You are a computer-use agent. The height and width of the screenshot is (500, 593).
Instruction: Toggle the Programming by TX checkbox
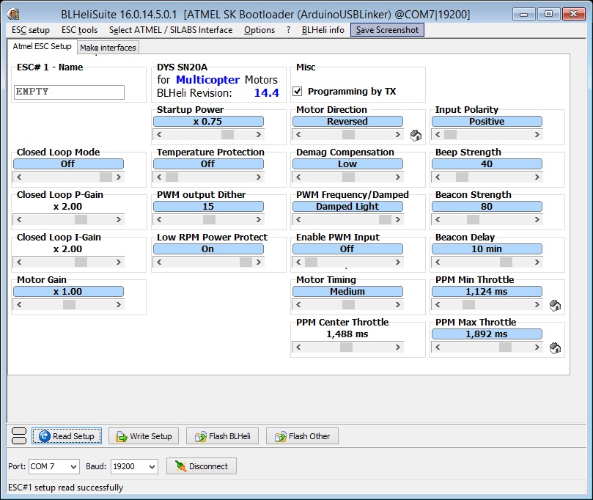[298, 92]
